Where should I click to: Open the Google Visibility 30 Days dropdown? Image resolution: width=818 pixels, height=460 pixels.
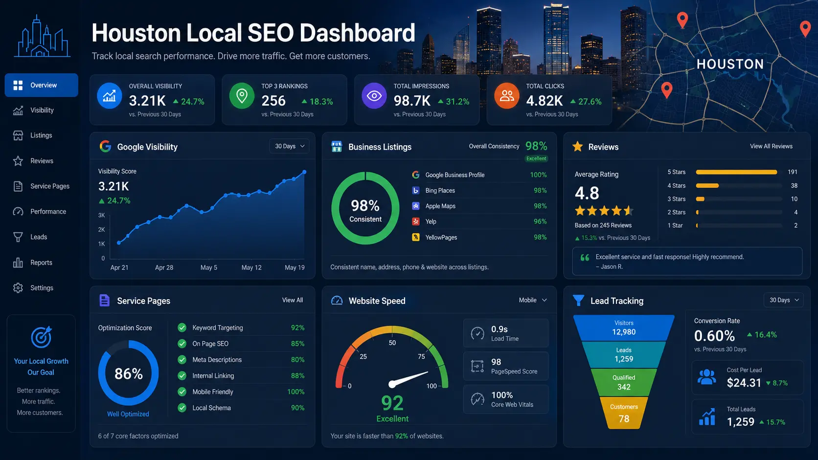289,146
